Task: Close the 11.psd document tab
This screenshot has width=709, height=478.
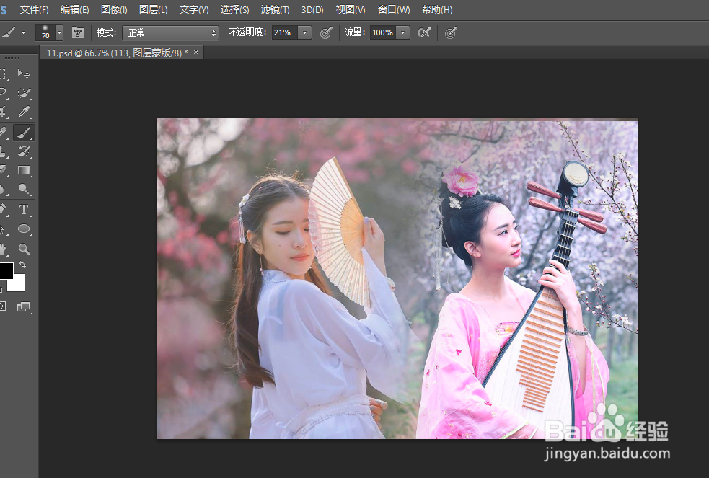Action: point(196,53)
